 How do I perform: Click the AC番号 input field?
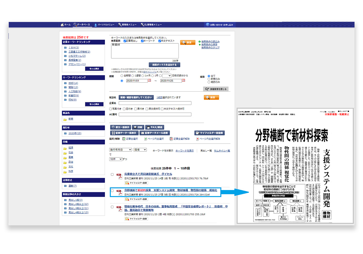tap(155, 114)
